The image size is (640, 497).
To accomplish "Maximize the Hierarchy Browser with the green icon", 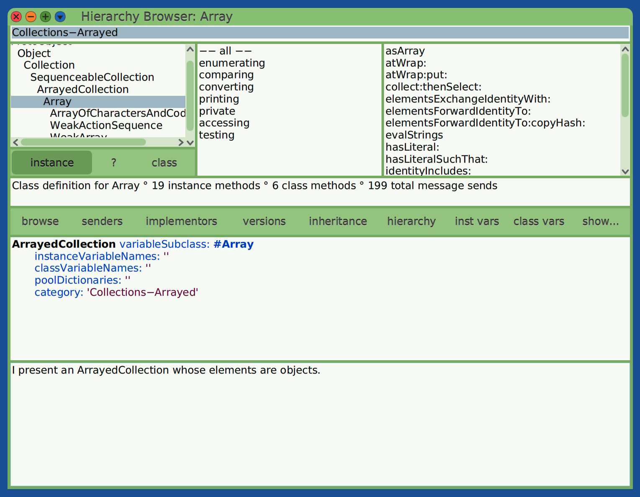I will 45,17.
